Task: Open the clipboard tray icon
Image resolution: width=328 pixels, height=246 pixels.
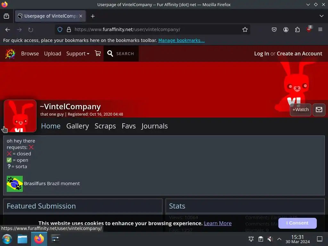Action: 261,239
